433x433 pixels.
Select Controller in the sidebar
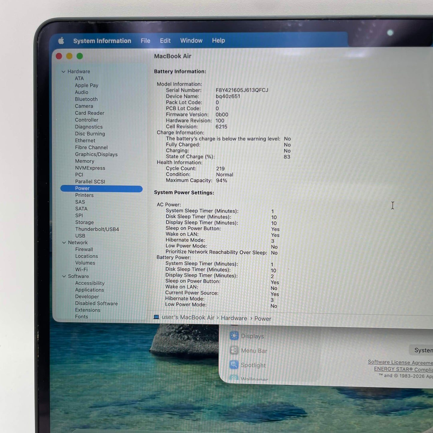[x=87, y=120]
